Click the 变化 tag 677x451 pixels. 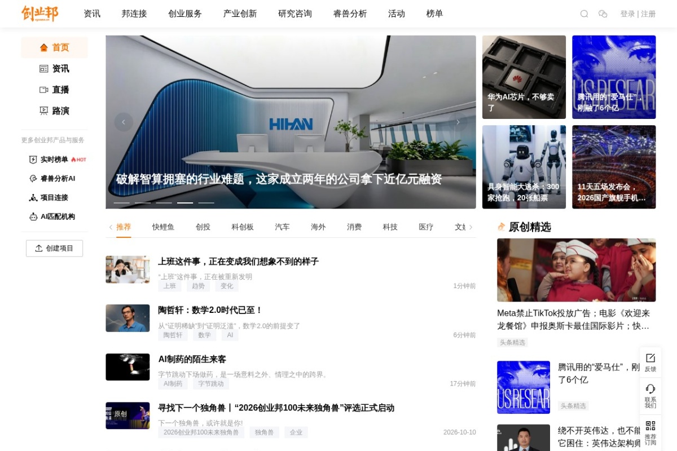227,286
